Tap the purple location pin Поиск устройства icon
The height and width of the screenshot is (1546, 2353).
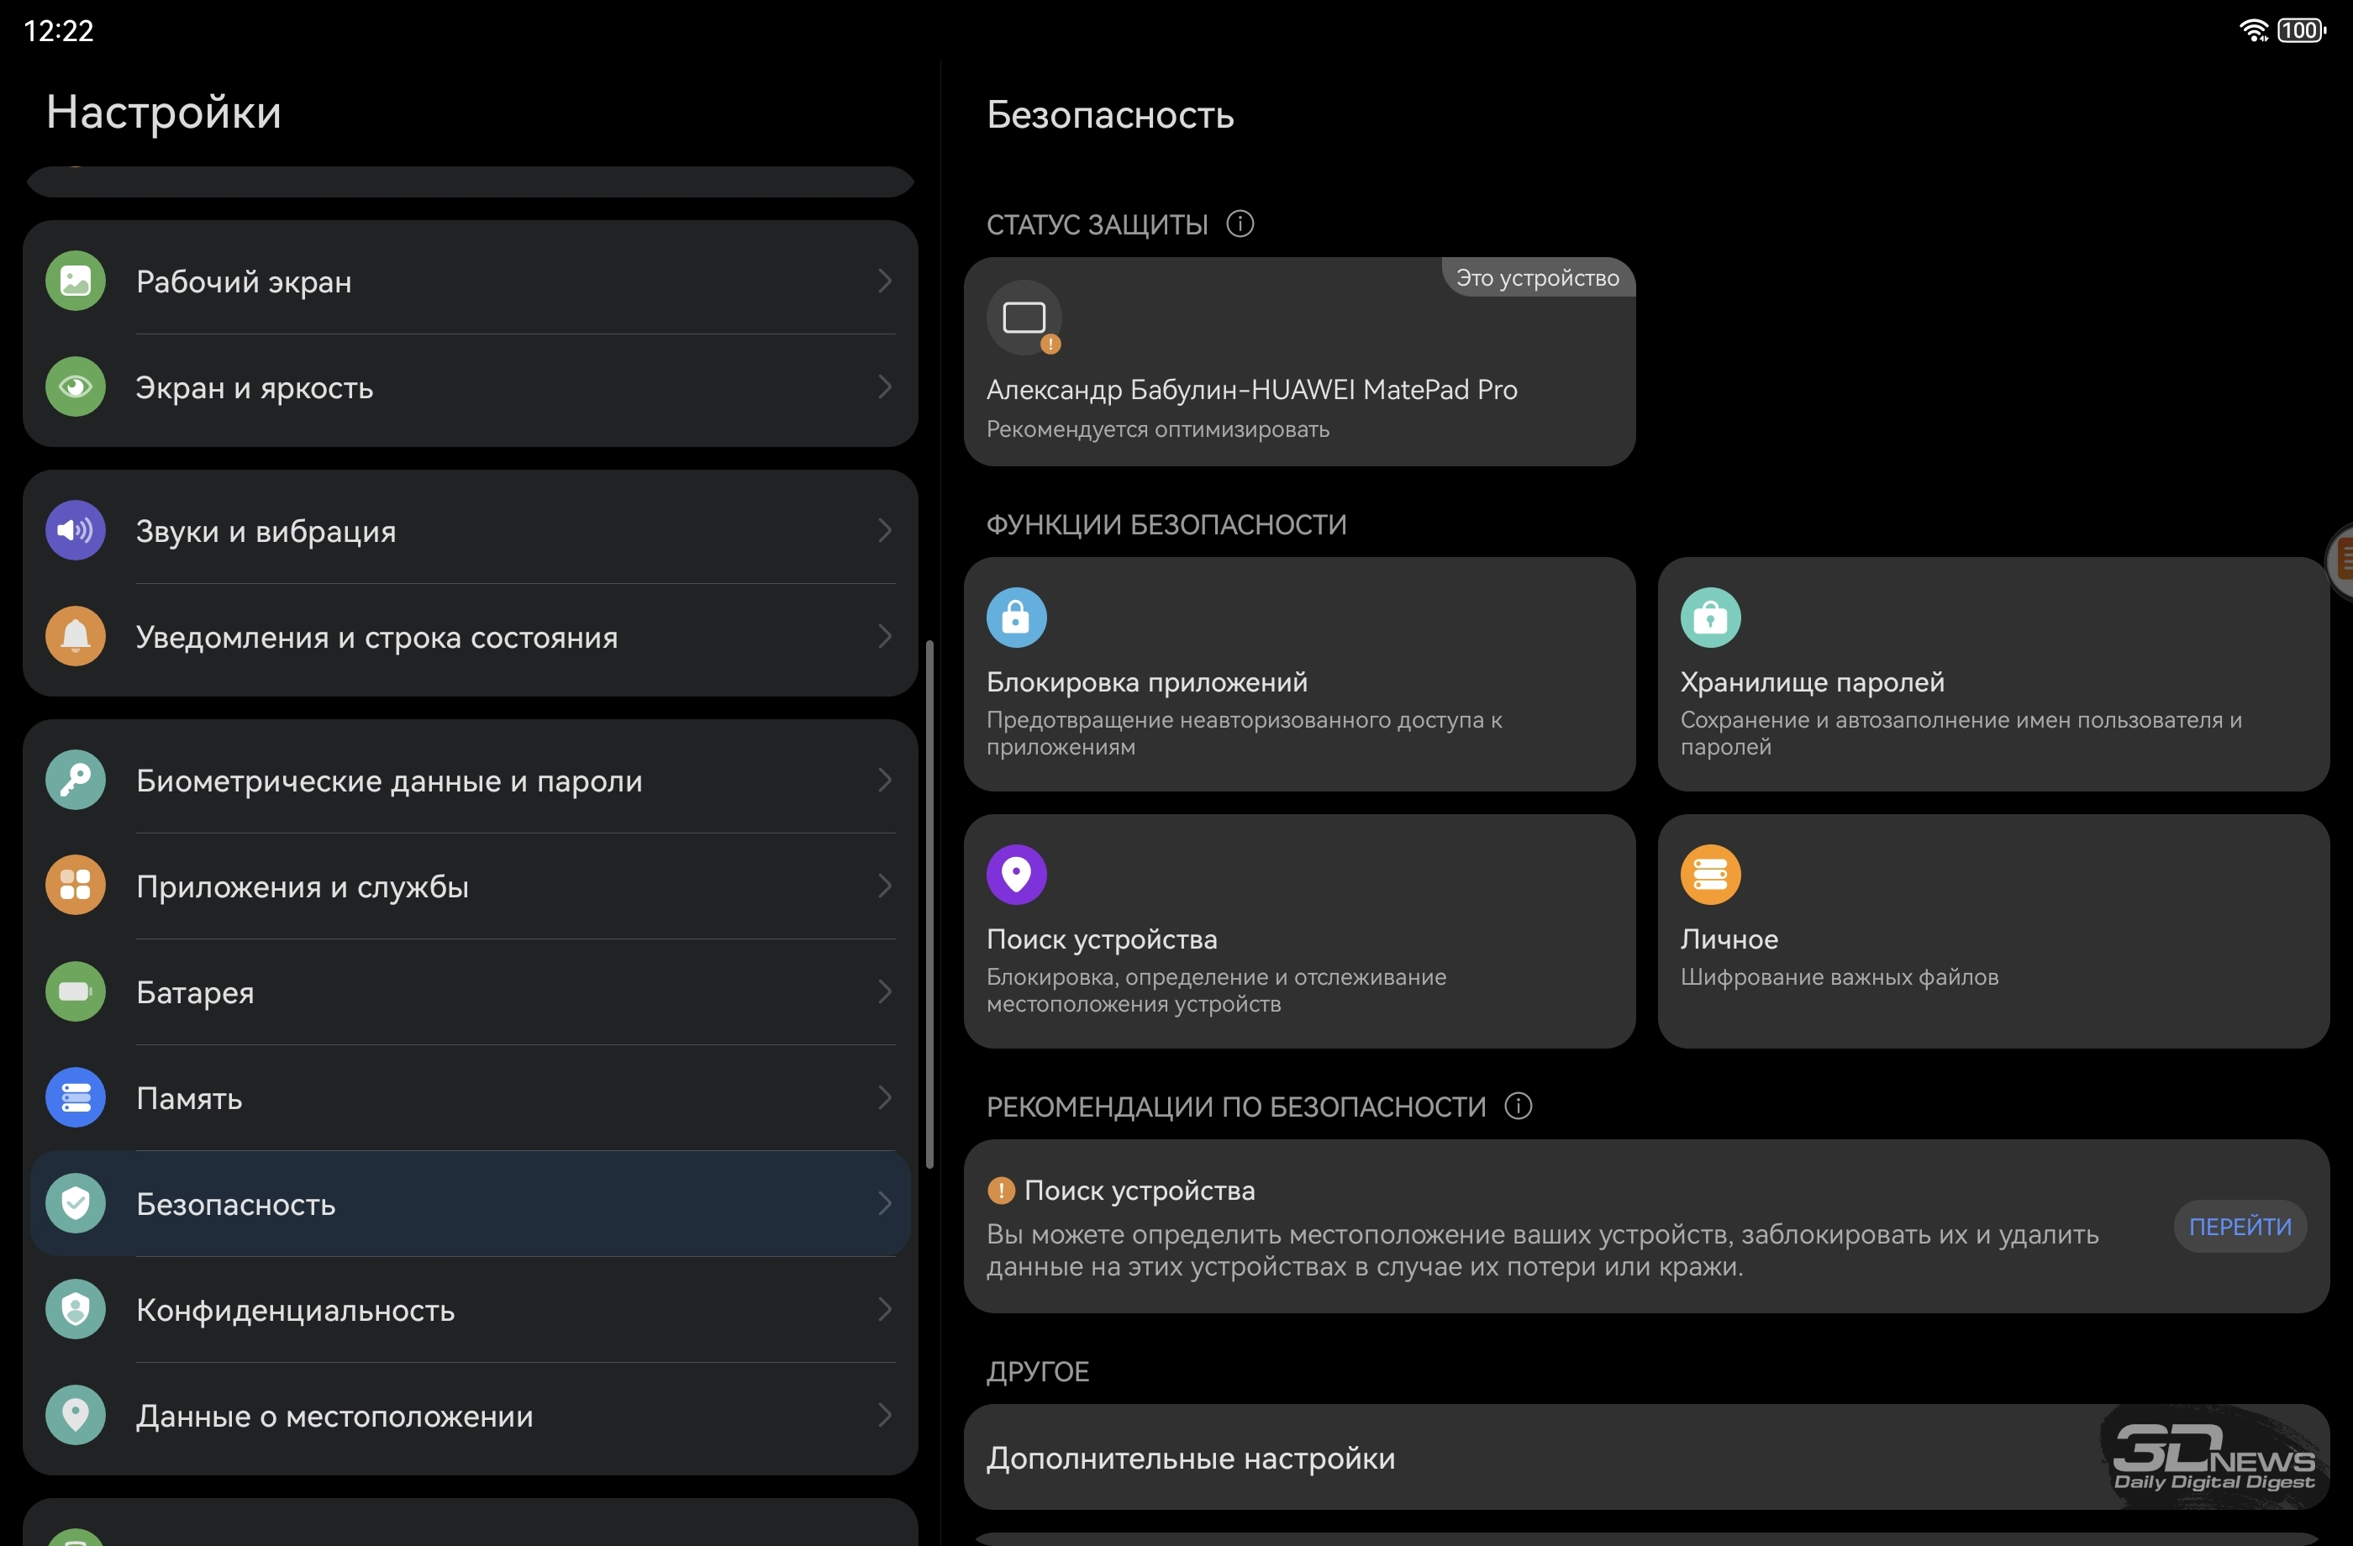(1016, 875)
